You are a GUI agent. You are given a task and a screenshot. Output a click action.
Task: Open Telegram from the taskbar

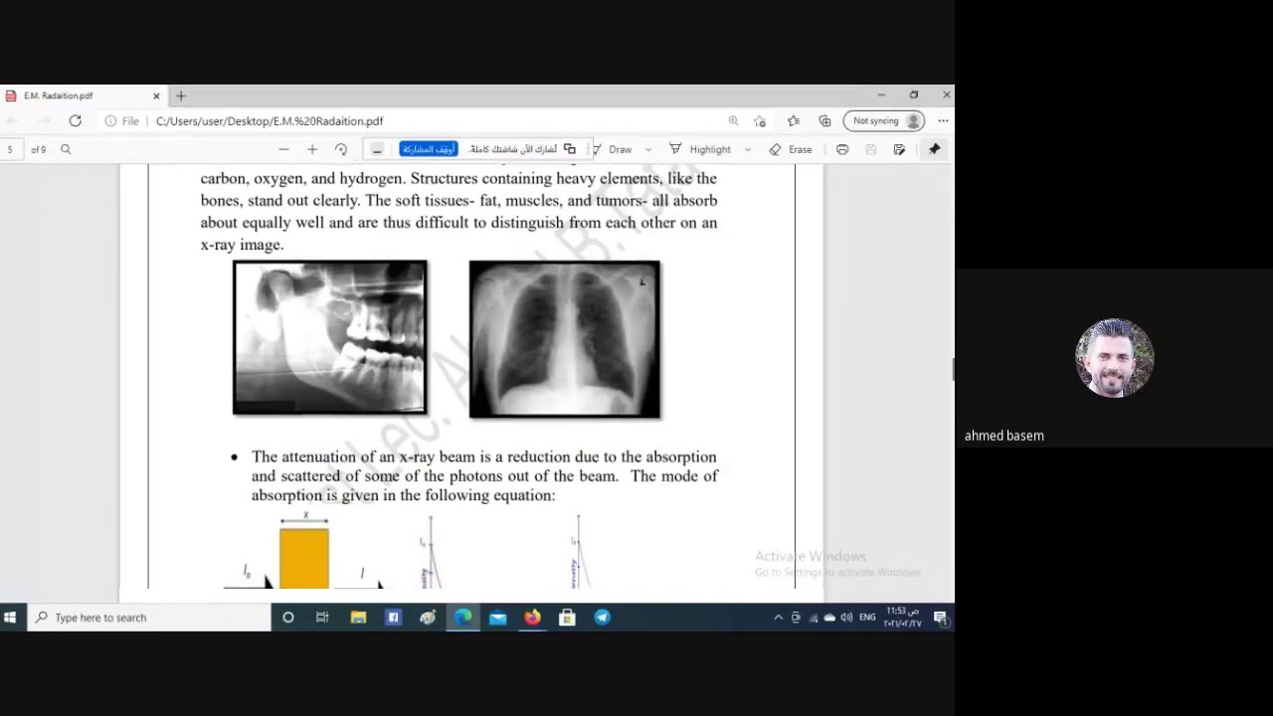[x=603, y=618]
